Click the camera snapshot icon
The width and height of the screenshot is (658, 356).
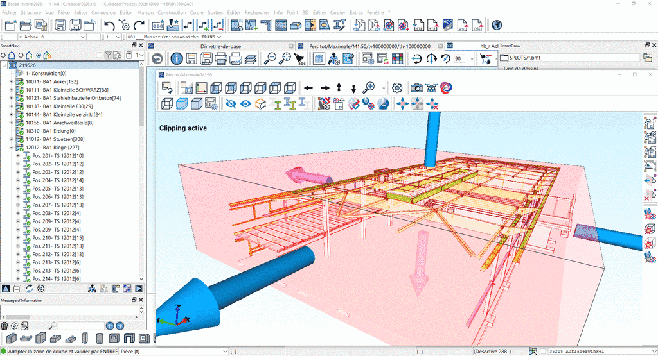tap(416, 87)
